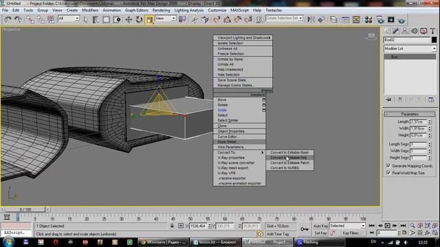Choose the Select Object arrow tool

point(85,19)
